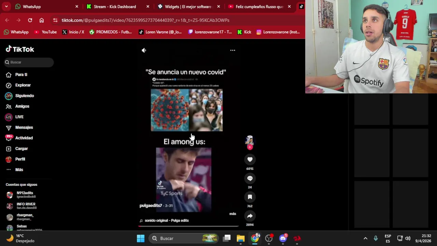This screenshot has width=437, height=246.
Task: Open the pulgaedits7 username link
Action: click(151, 206)
